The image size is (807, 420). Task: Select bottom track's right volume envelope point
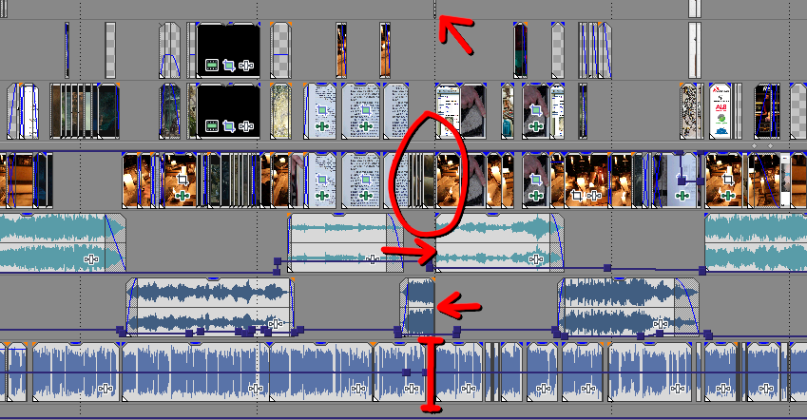pos(425,372)
